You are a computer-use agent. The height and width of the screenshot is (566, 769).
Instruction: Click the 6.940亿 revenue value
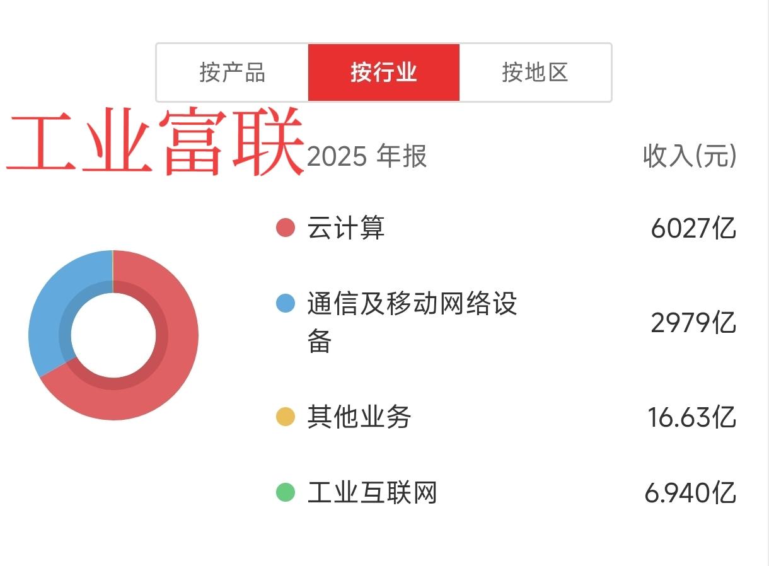(690, 493)
